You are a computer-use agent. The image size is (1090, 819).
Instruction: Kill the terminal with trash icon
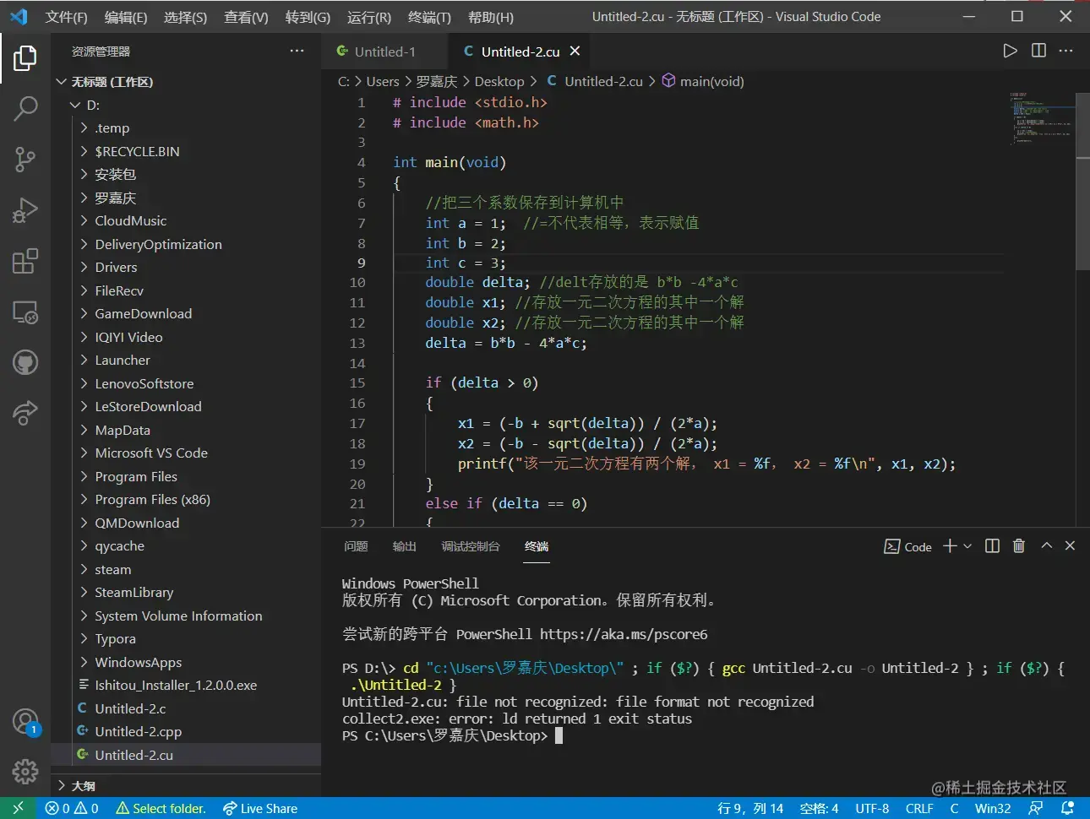tap(1019, 546)
